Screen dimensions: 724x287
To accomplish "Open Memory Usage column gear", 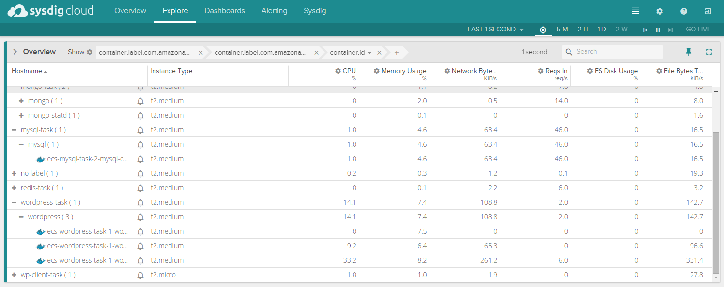I will [x=377, y=71].
